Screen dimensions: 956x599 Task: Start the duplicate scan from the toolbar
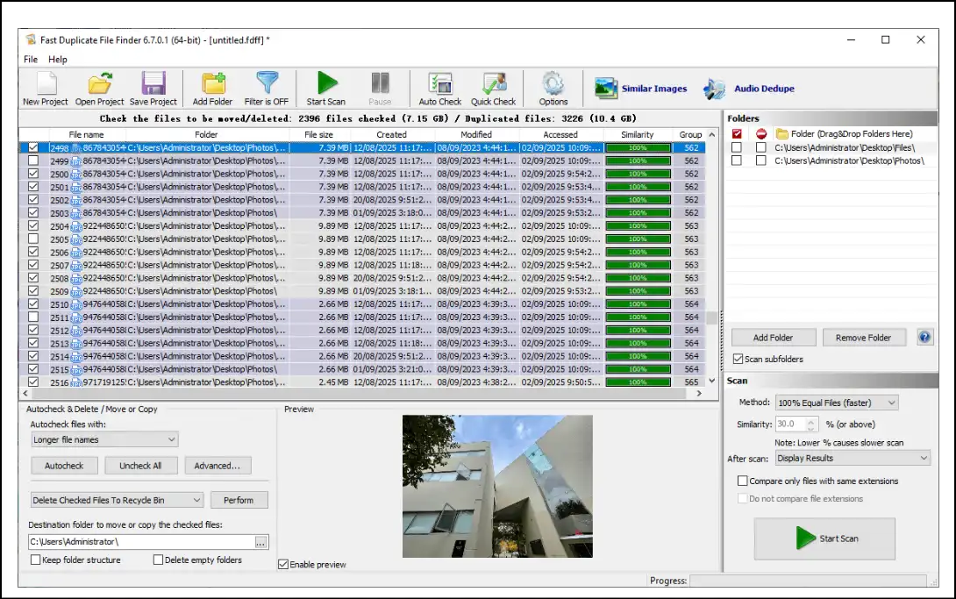click(325, 88)
